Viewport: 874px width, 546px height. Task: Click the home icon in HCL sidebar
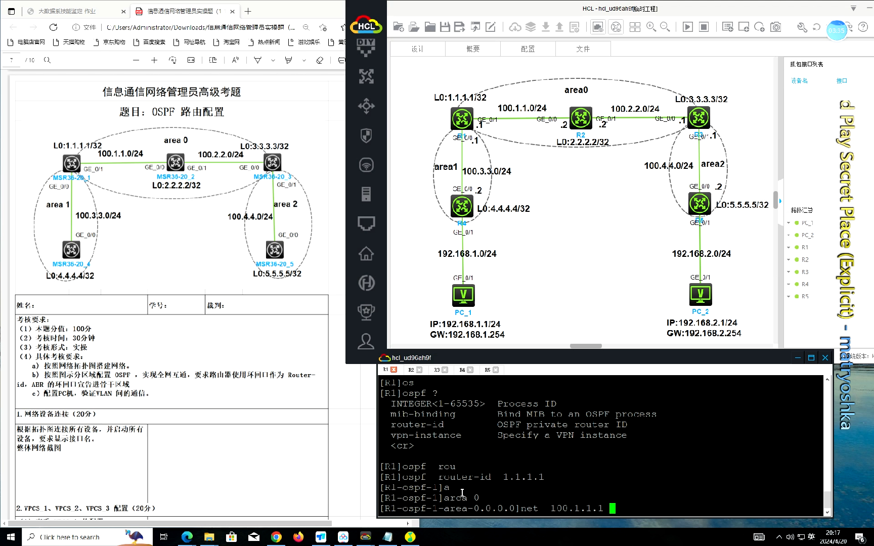click(366, 253)
